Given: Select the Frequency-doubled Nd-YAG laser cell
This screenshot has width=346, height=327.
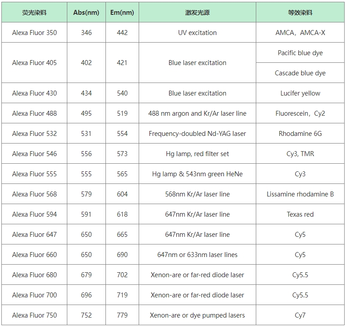Looking at the screenshot, I should (197, 134).
